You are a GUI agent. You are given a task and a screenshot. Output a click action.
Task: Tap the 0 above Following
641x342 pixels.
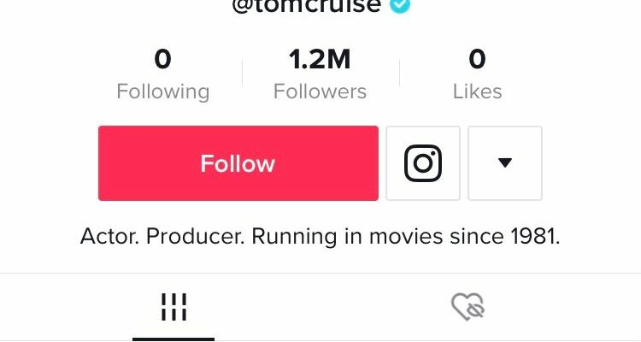click(162, 59)
